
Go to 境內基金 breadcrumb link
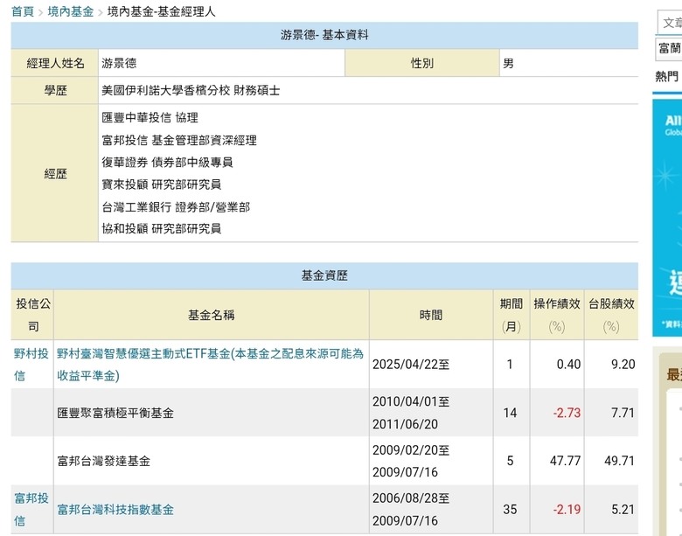[71, 11]
